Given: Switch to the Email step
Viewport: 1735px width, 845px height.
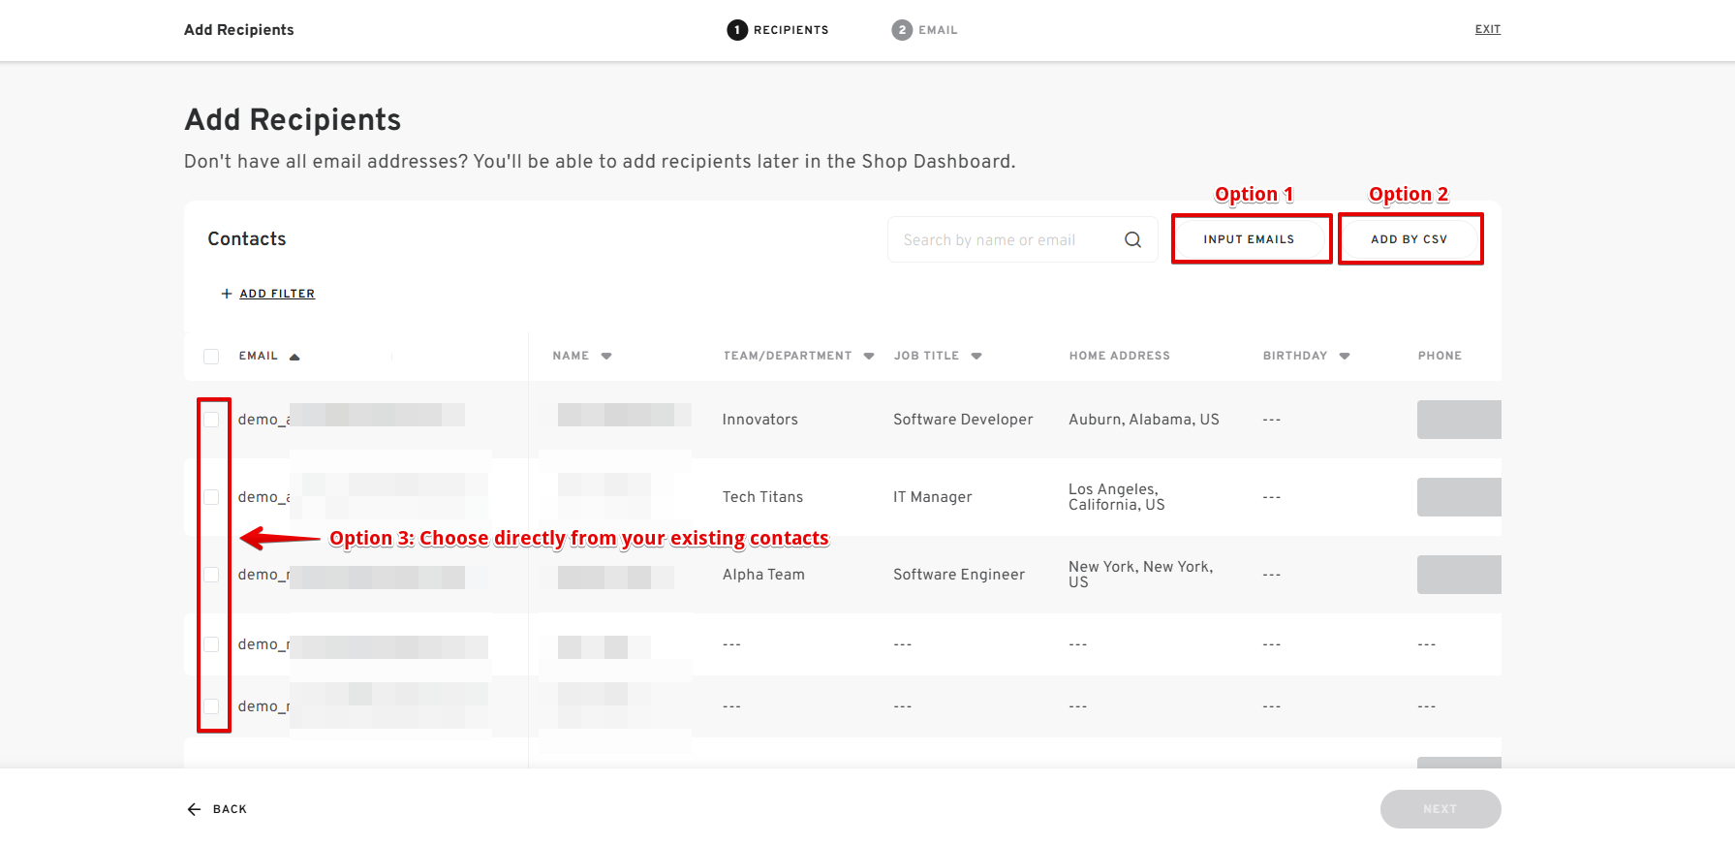Looking at the screenshot, I should point(925,30).
